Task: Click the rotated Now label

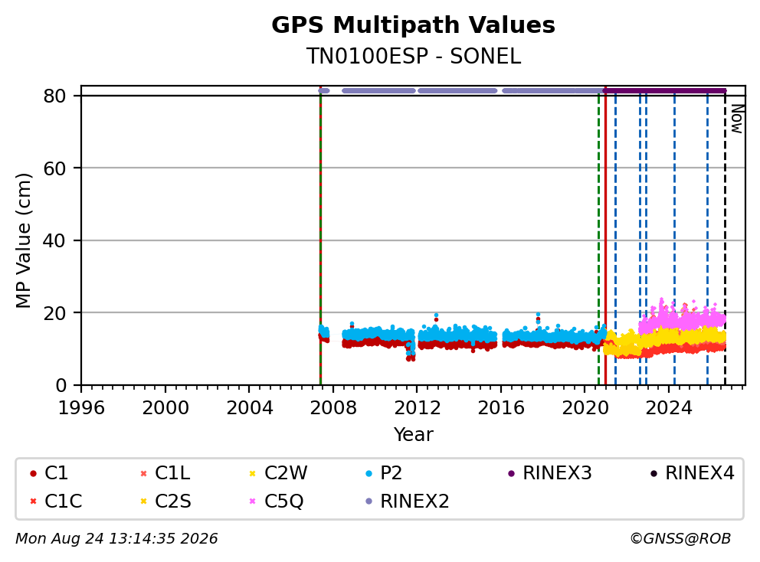Action: [x=737, y=119]
